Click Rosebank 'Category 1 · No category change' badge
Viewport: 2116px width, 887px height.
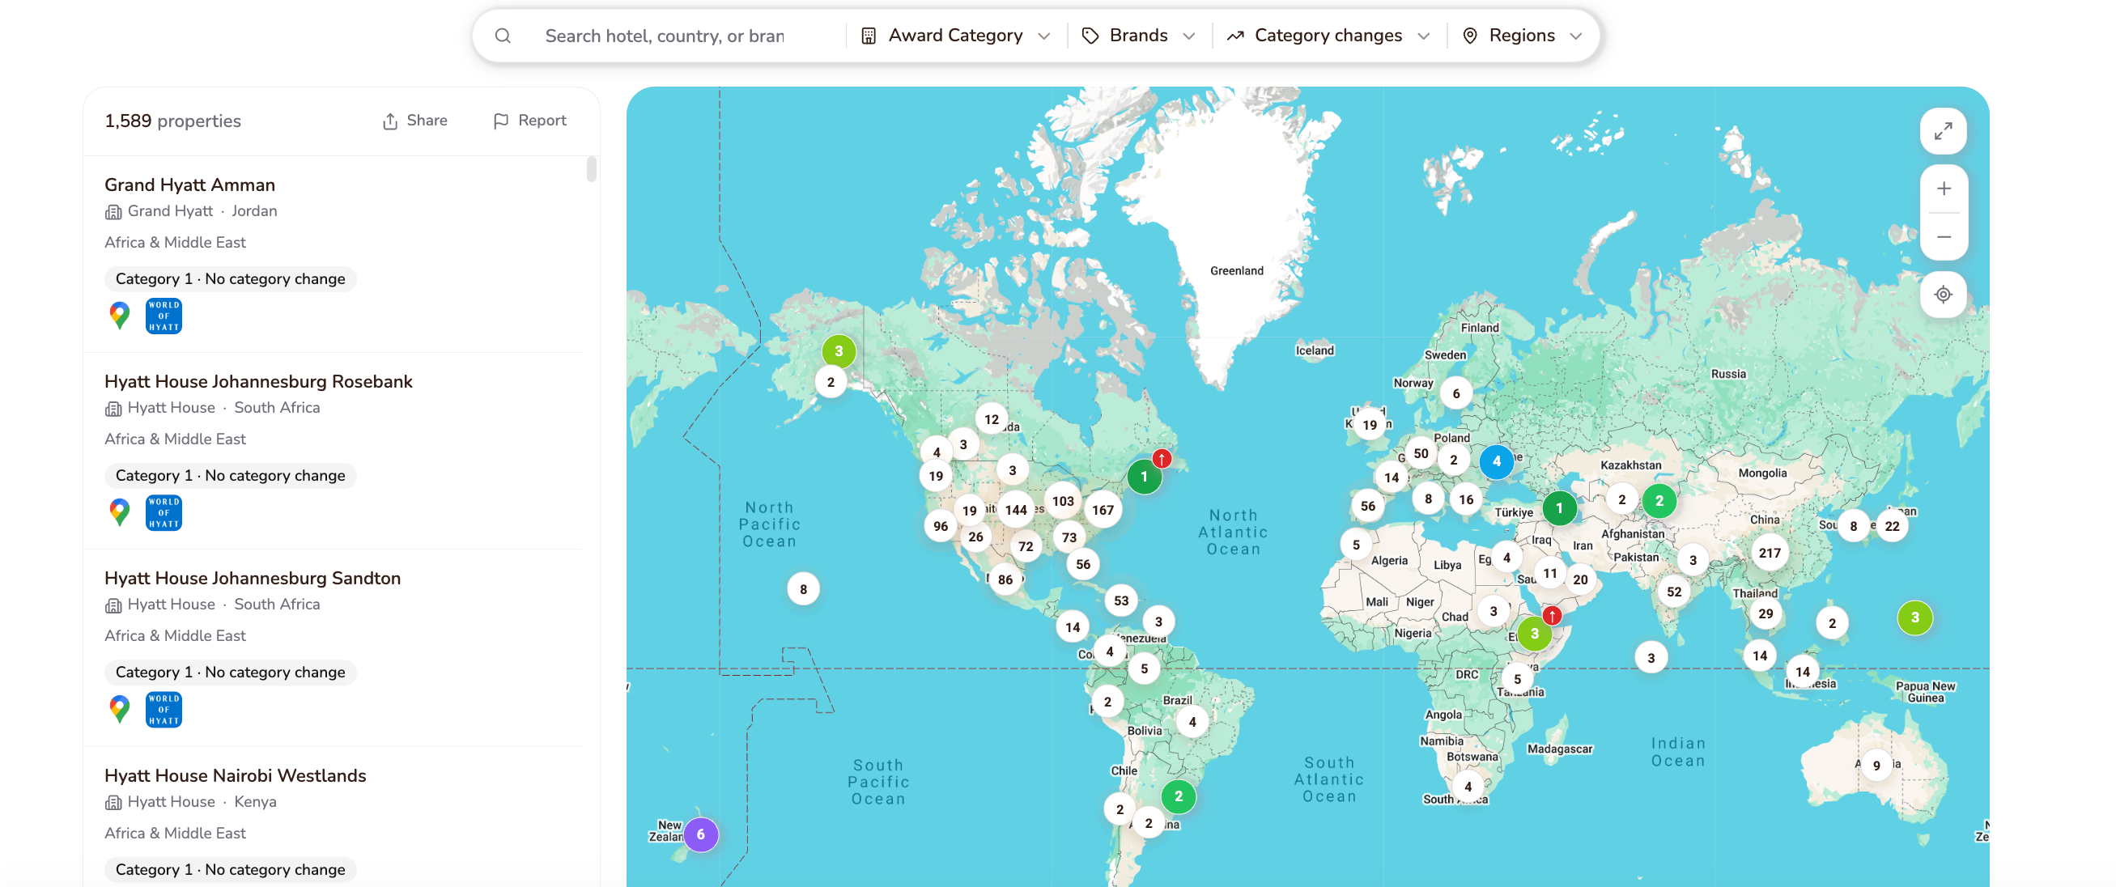coord(230,476)
